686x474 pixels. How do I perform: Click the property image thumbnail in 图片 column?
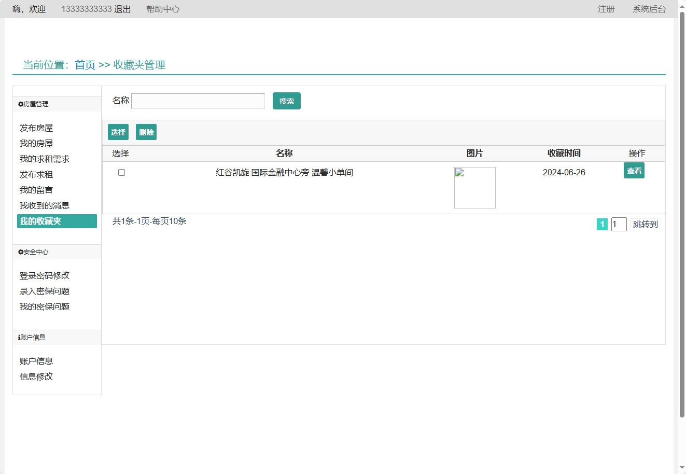click(x=474, y=187)
